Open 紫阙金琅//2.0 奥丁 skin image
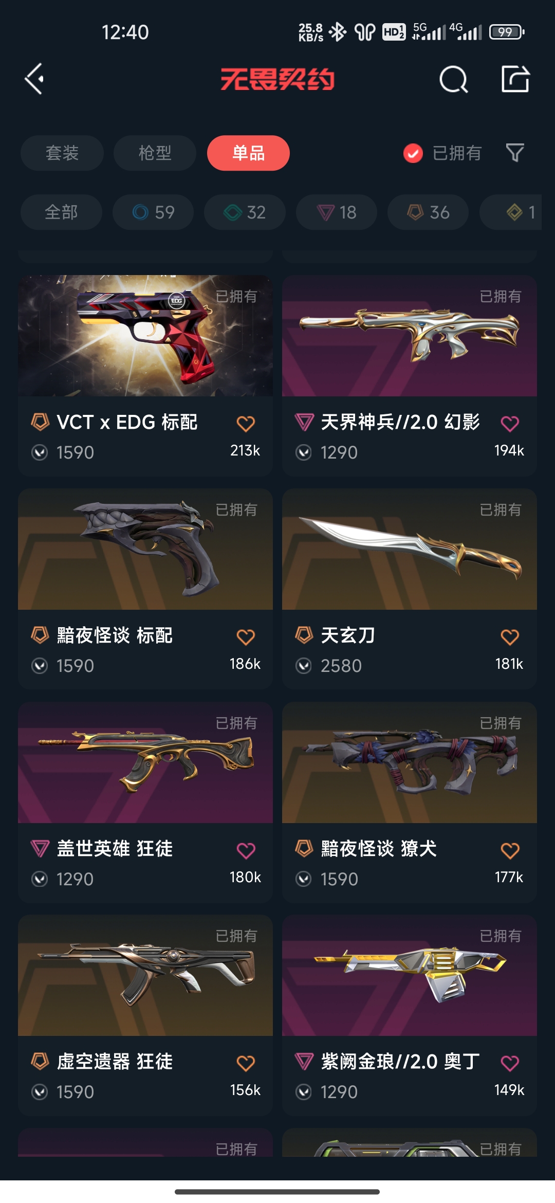The height and width of the screenshot is (1203, 555). (410, 975)
